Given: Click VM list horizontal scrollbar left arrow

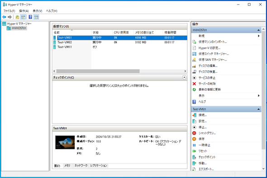Looking at the screenshot, I should [x=54, y=71].
